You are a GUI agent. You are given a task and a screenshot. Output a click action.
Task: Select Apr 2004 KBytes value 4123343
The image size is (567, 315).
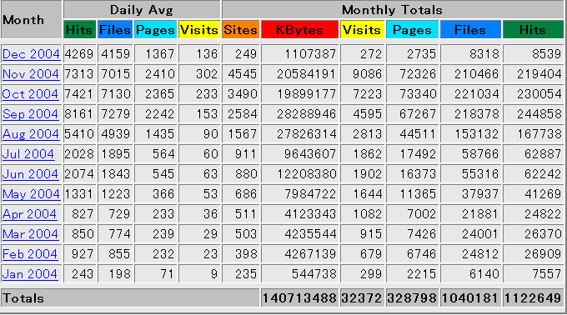311,214
